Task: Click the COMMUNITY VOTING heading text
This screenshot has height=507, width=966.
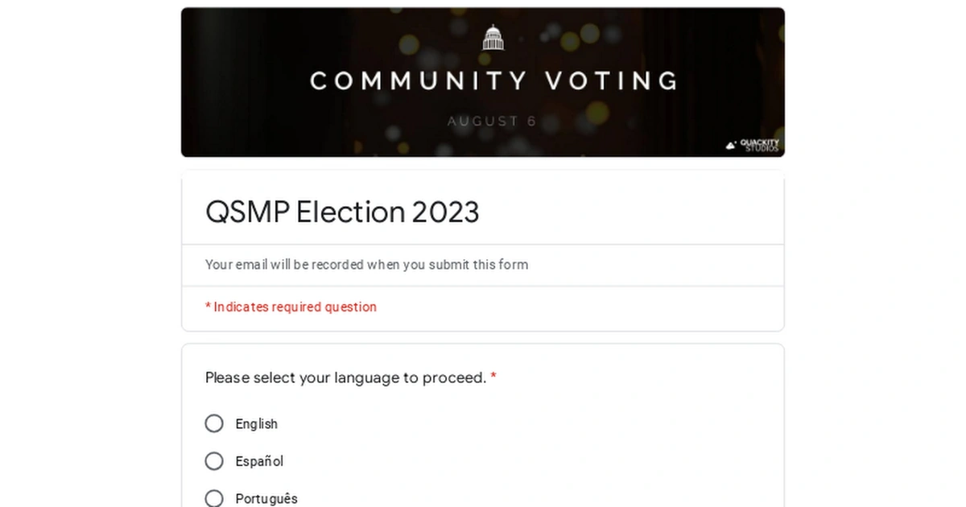Action: [493, 80]
